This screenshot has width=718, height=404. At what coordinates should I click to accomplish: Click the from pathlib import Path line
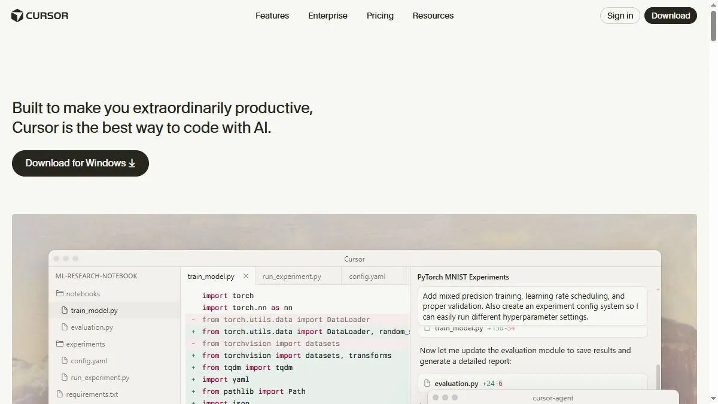coord(254,391)
